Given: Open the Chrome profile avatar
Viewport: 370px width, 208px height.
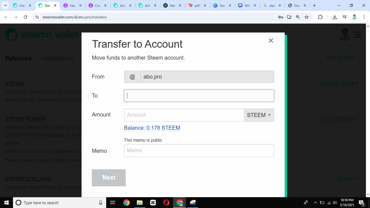Looking at the screenshot, I should click(354, 17).
